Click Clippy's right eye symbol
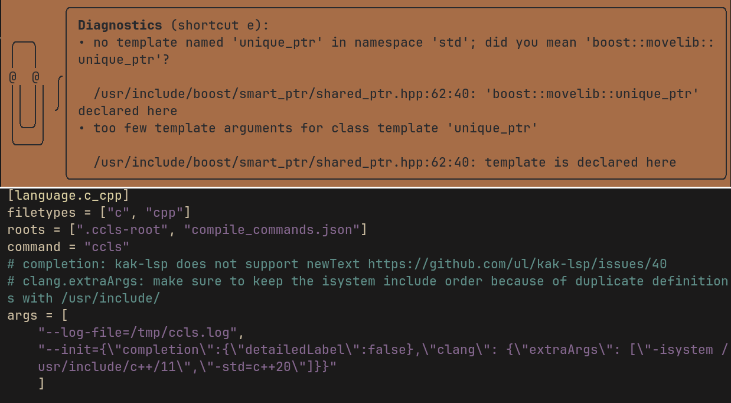Image resolution: width=731 pixels, height=403 pixels. 35,77
